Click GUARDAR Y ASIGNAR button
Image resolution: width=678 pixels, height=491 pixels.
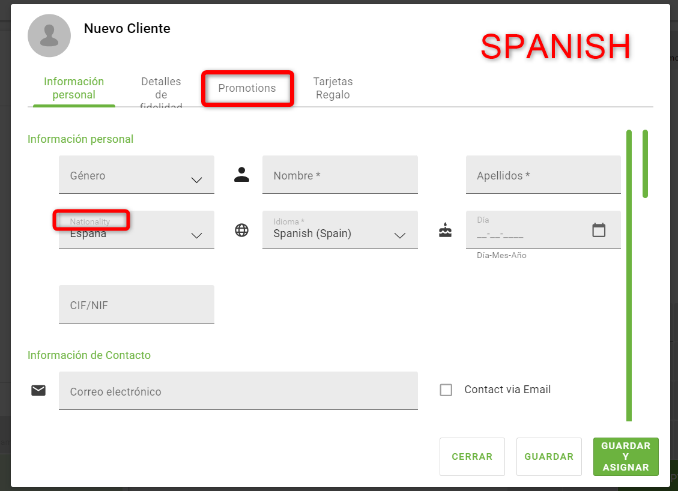(626, 457)
